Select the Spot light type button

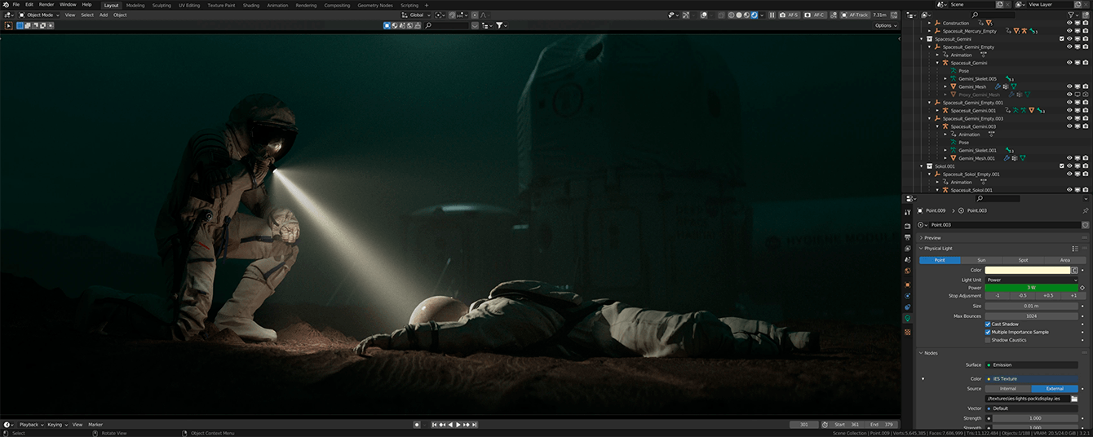pos(1023,260)
